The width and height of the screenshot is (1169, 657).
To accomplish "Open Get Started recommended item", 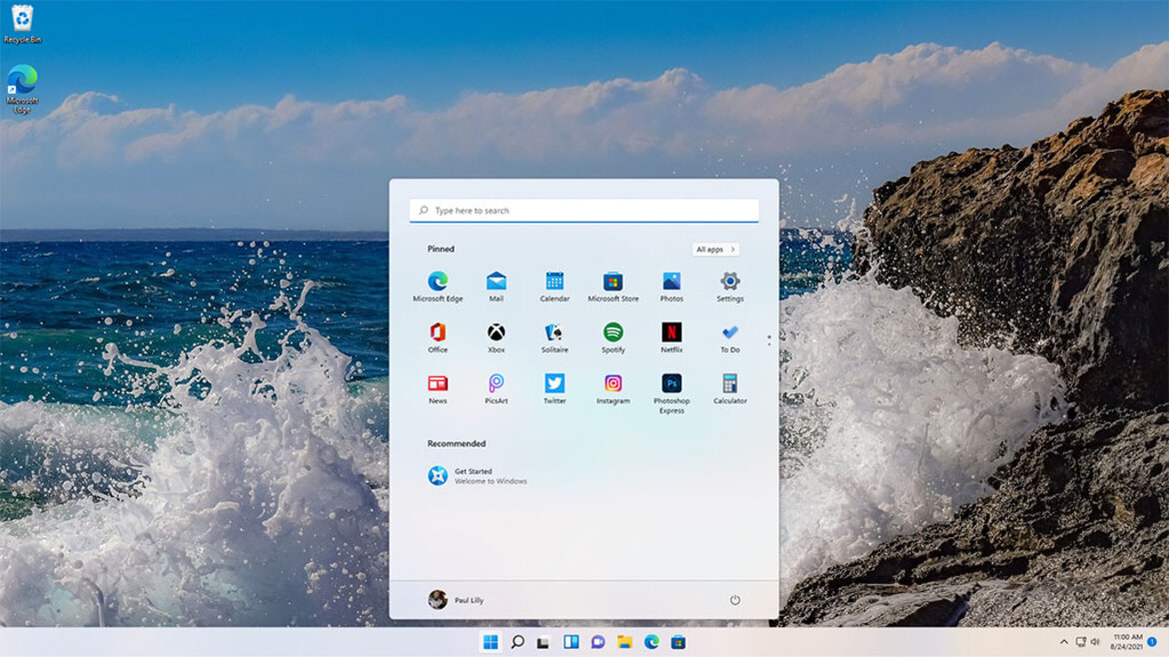I will tap(478, 476).
